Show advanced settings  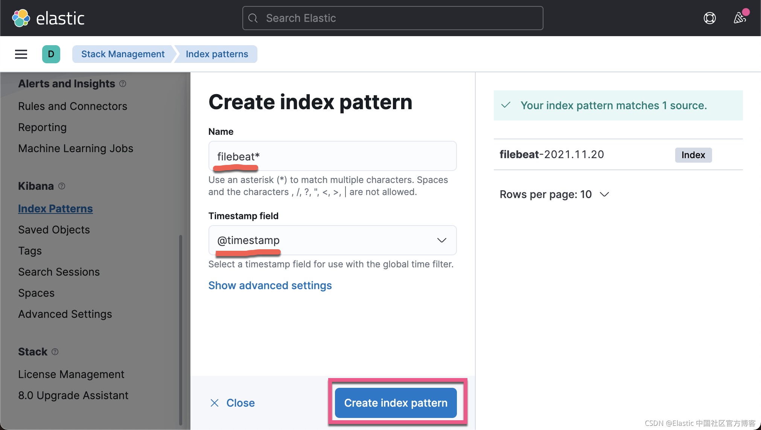tap(270, 285)
